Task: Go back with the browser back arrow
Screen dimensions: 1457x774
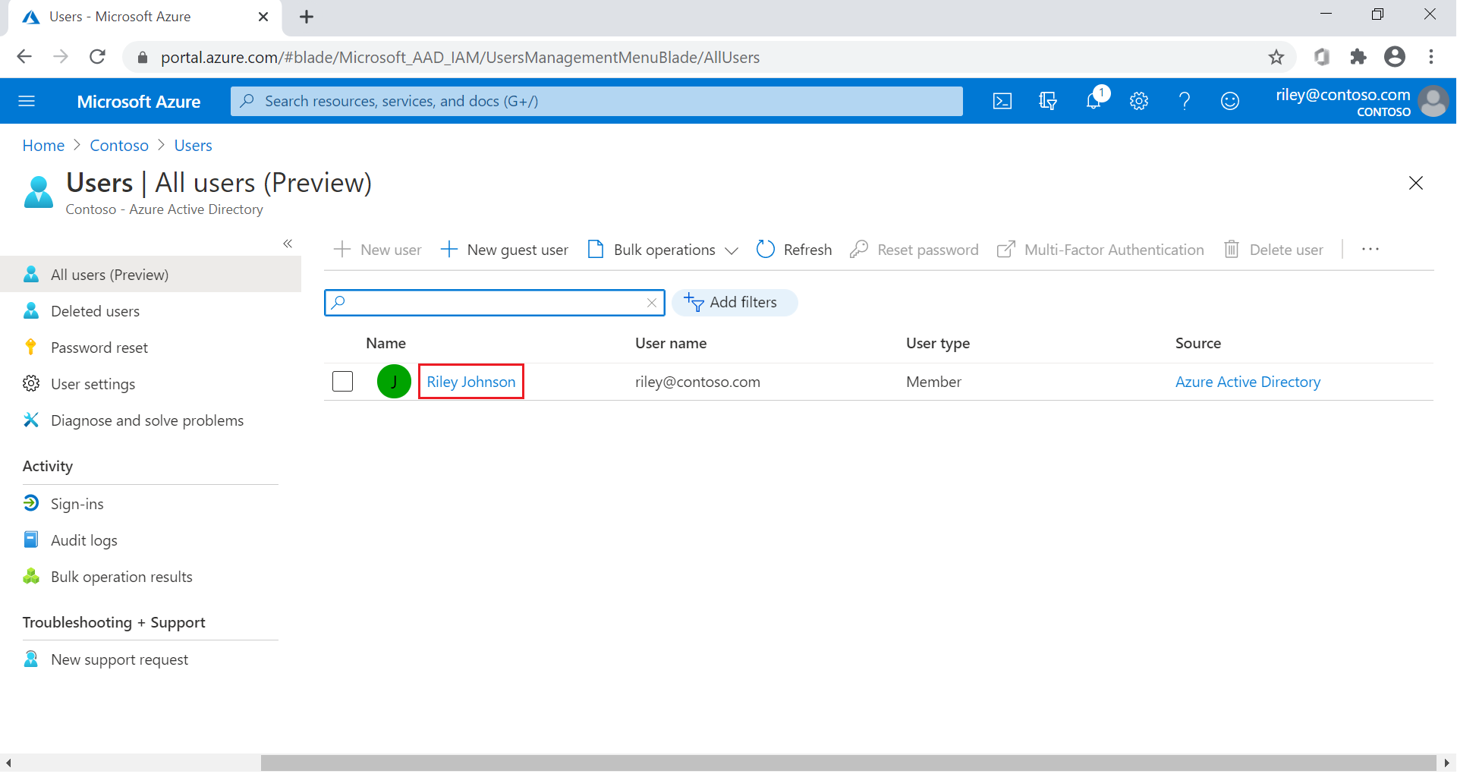Action: click(x=24, y=57)
